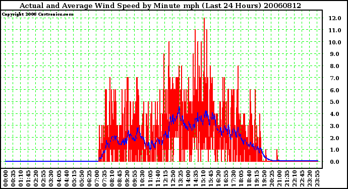Screen dimensions: 348x189
Task: Click the 16:20 time label
Action: [218, 179]
